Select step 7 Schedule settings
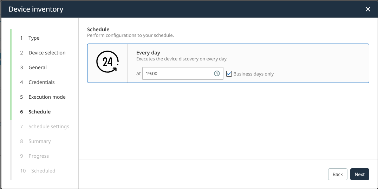This screenshot has height=189, width=378. pyautogui.click(x=48, y=126)
